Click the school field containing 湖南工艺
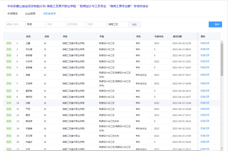The image size is (228, 151). click(117, 24)
